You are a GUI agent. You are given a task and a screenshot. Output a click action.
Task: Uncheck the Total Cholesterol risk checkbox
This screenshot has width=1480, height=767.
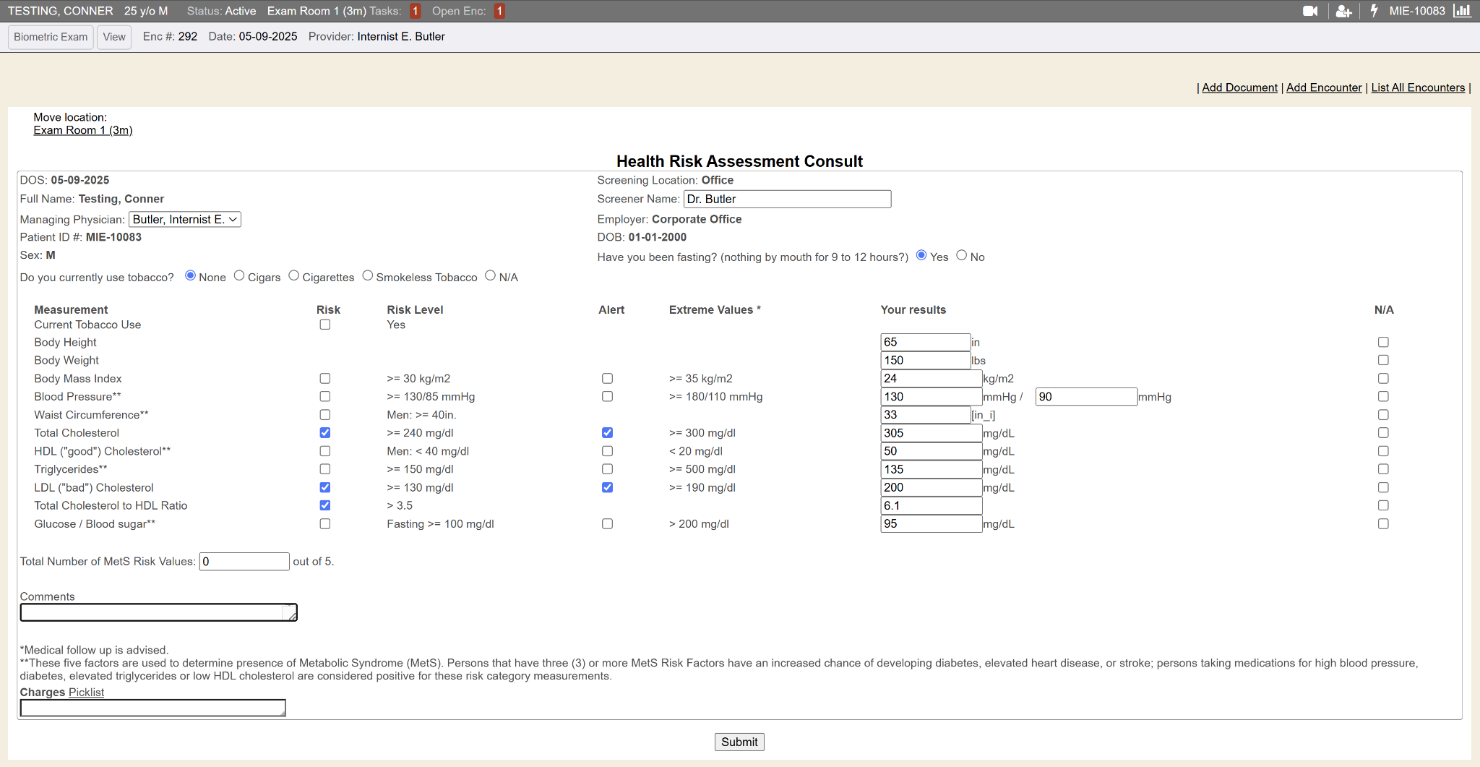[325, 433]
